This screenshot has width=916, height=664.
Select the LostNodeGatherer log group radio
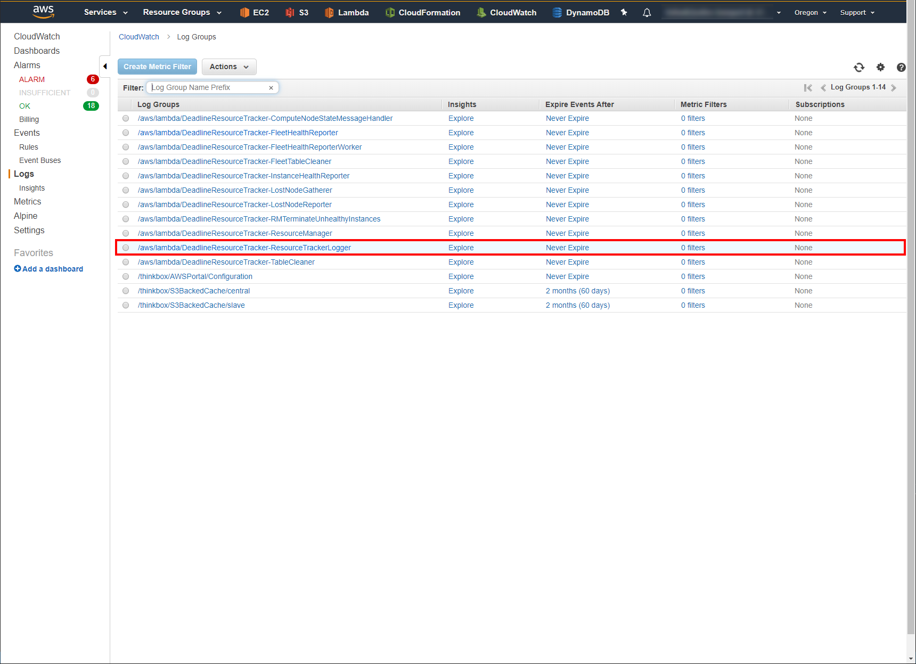click(126, 190)
